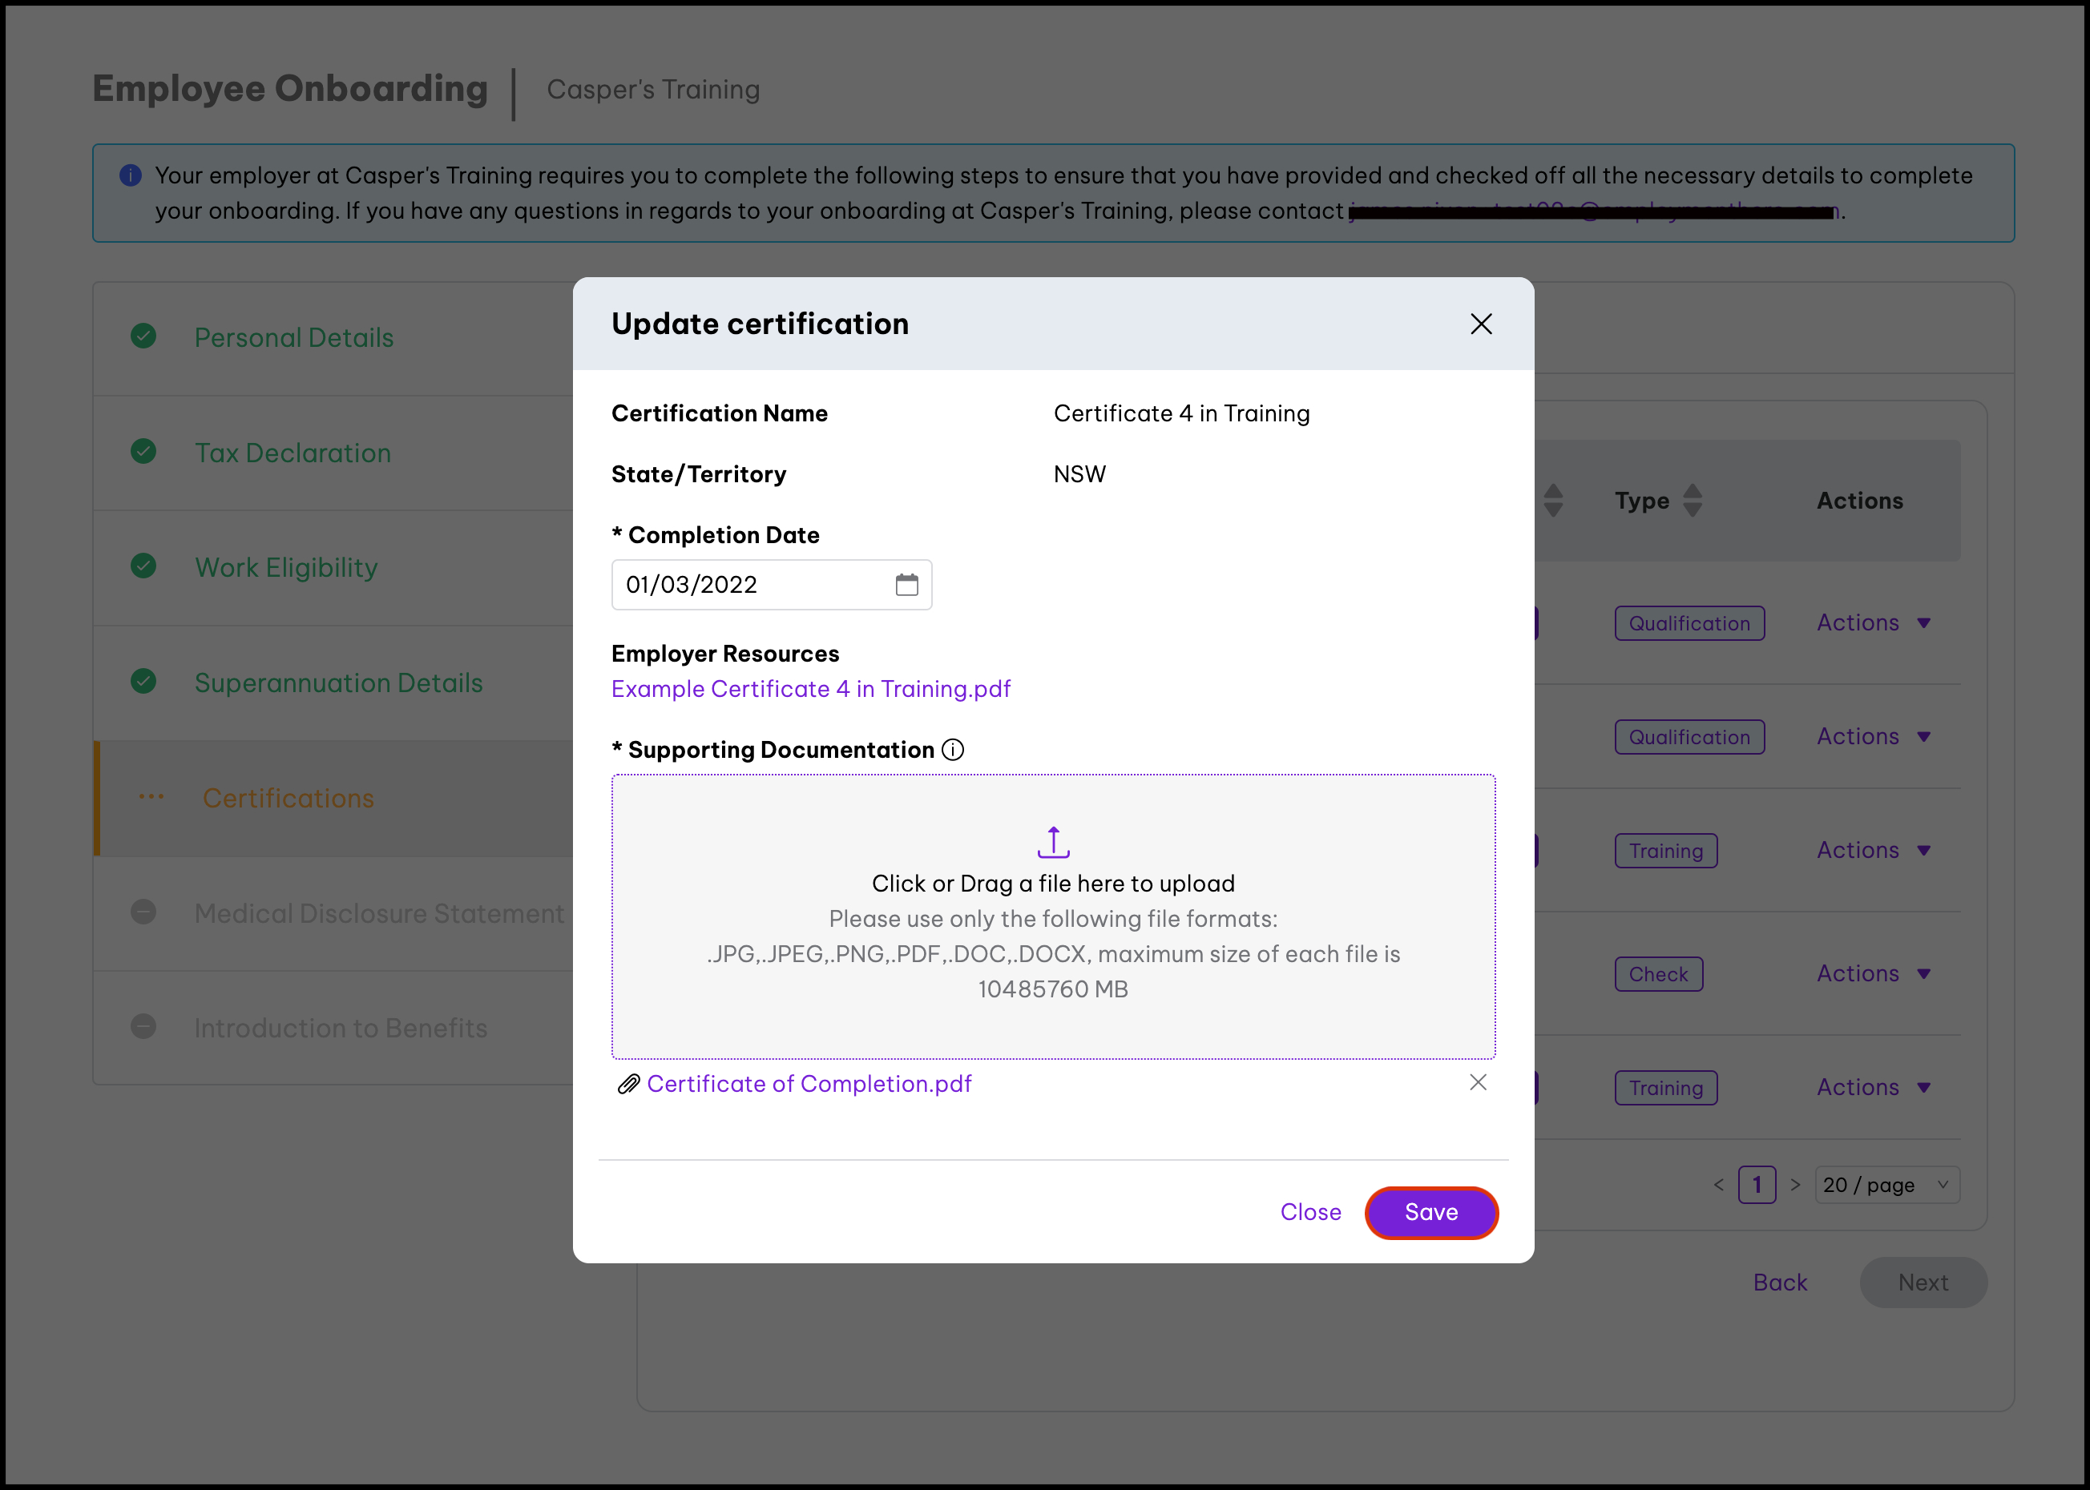Sort table by Type column

(x=1693, y=501)
